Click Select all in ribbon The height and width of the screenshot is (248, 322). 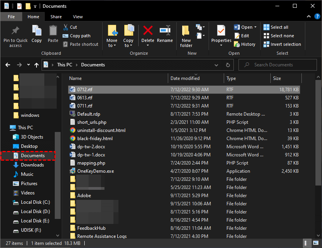pos(276,27)
